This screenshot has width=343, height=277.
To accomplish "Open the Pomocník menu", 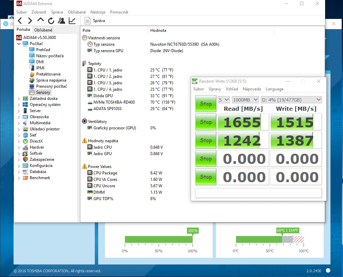I will (x=119, y=12).
